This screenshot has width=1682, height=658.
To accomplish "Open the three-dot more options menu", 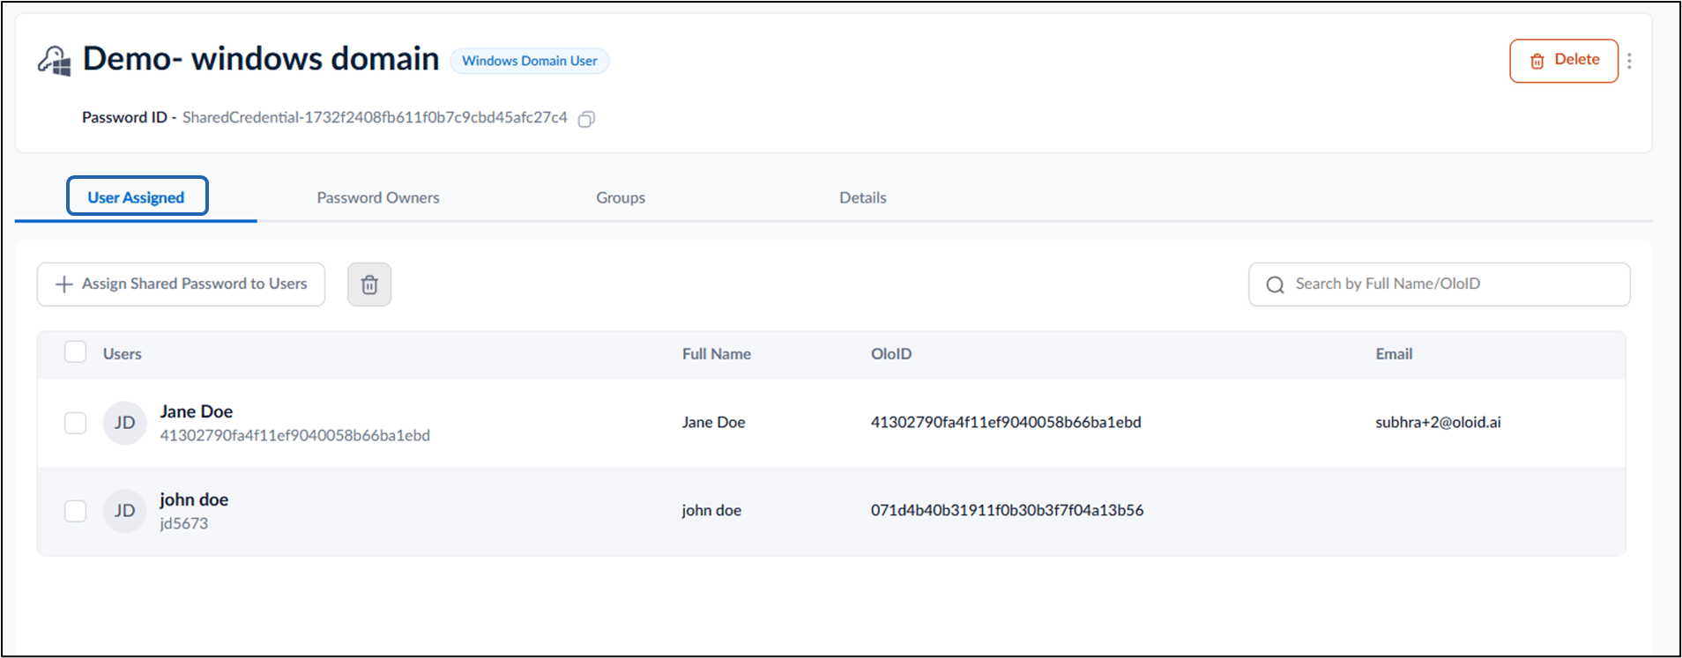I will pyautogui.click(x=1629, y=61).
